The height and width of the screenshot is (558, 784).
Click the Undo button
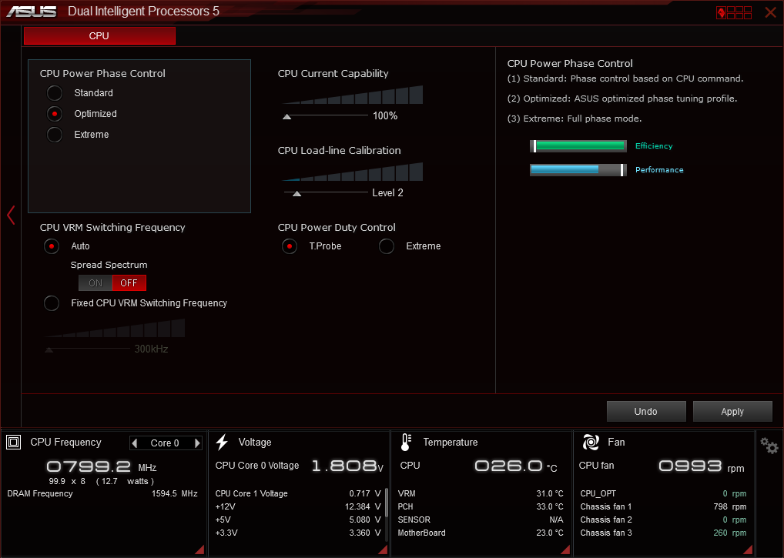click(646, 412)
